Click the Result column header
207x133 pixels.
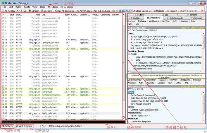[11, 15]
